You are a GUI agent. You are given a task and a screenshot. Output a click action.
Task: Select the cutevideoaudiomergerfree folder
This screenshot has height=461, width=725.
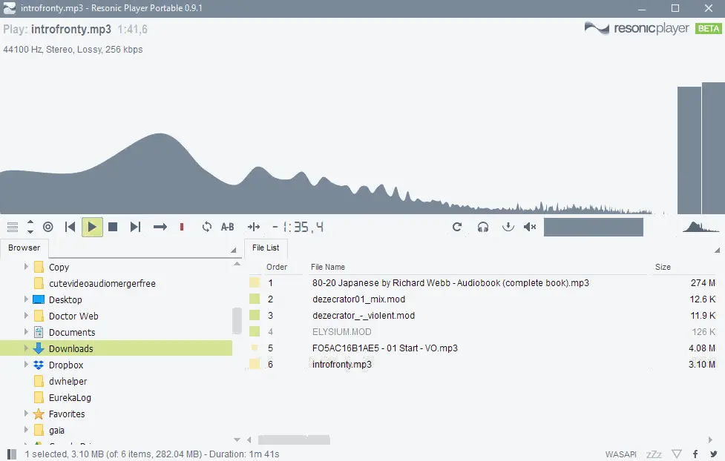102,284
